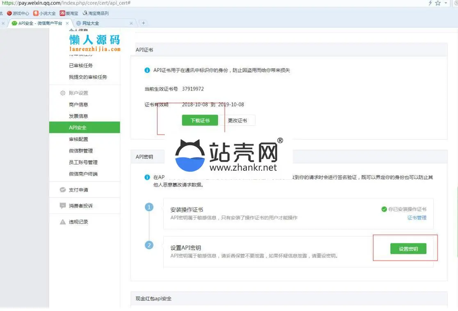
Task: Expand the dropdown arrow beside bookmark star
Action: point(445,3)
